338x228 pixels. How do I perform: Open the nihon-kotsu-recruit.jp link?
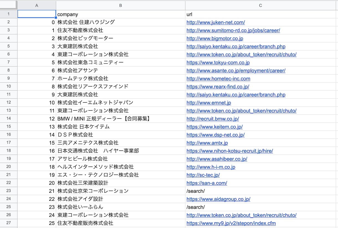click(230, 151)
